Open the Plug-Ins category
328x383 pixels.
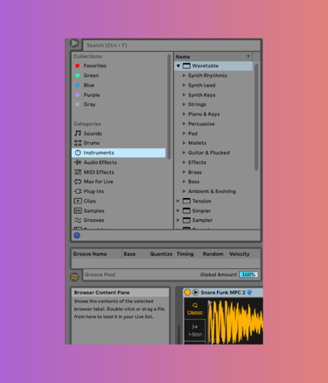89,191
